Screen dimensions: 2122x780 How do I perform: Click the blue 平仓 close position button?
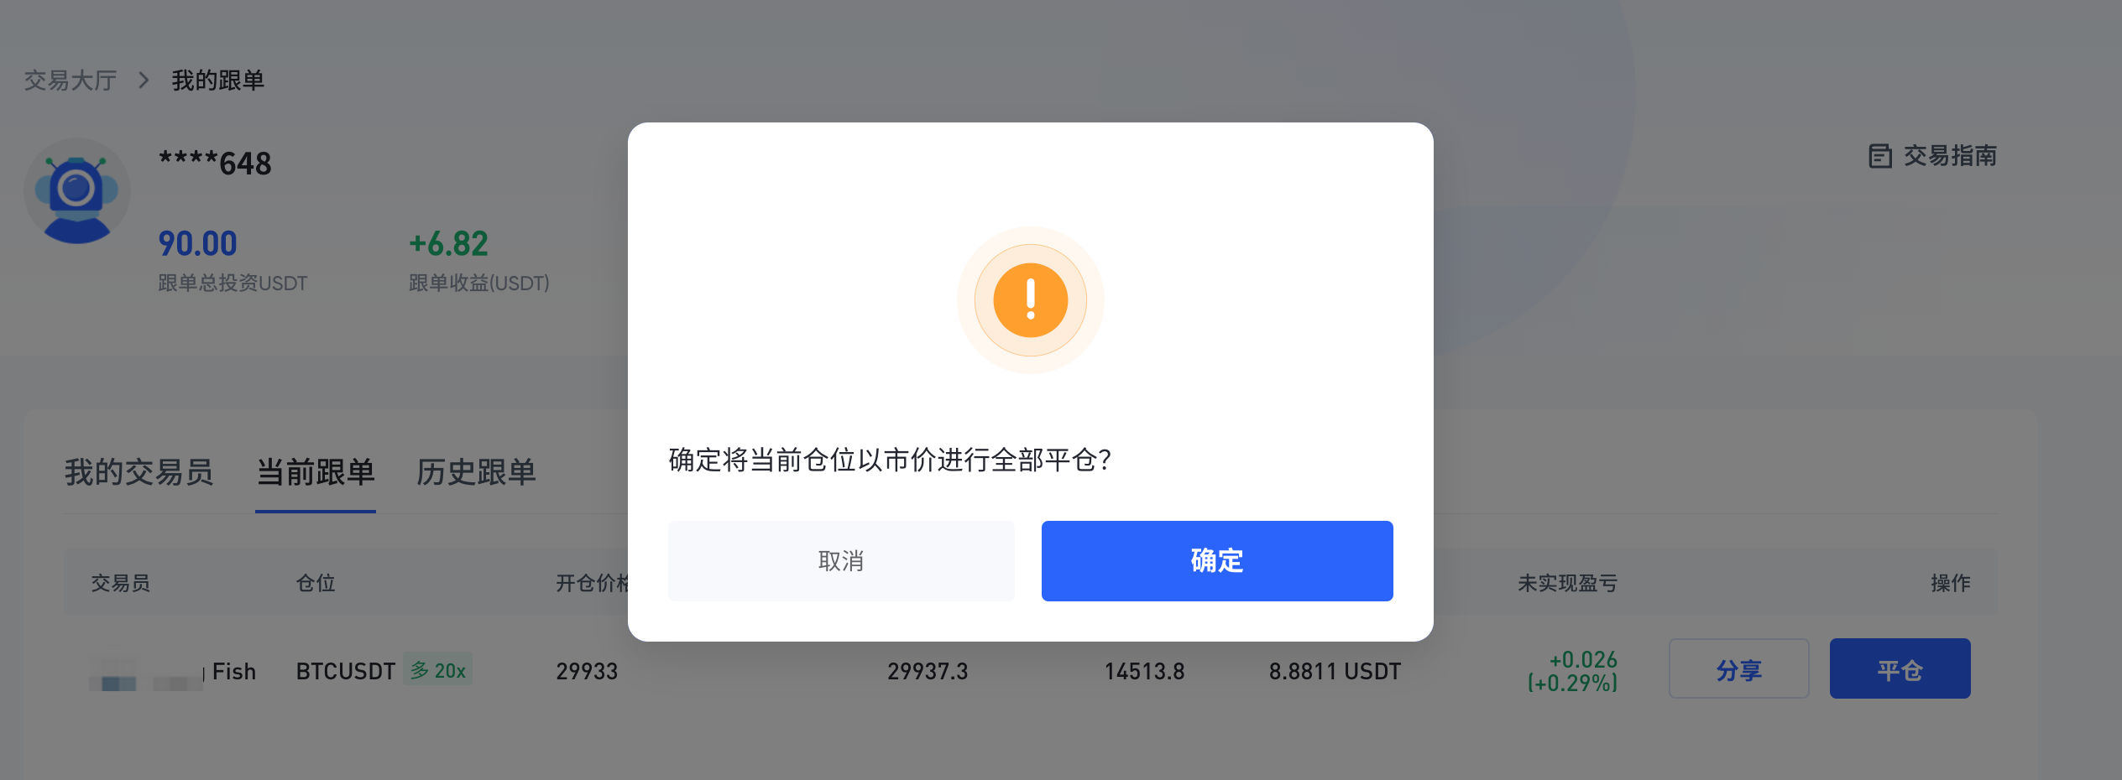1900,669
